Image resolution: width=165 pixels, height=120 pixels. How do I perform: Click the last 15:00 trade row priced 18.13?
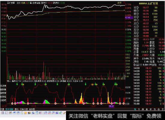coord(149,104)
